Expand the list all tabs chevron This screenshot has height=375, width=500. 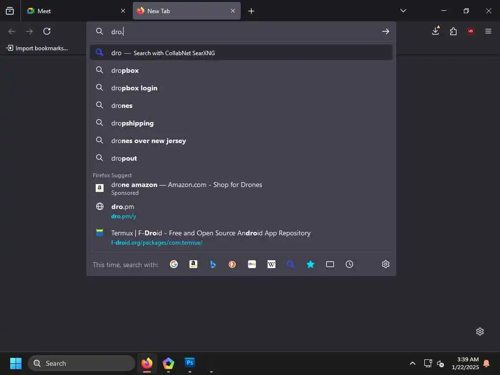(x=403, y=11)
